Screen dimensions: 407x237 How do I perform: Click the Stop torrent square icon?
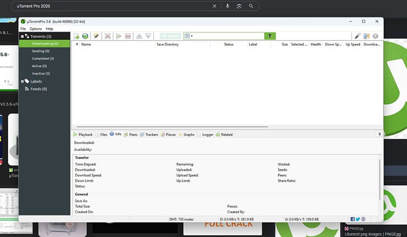128,36
